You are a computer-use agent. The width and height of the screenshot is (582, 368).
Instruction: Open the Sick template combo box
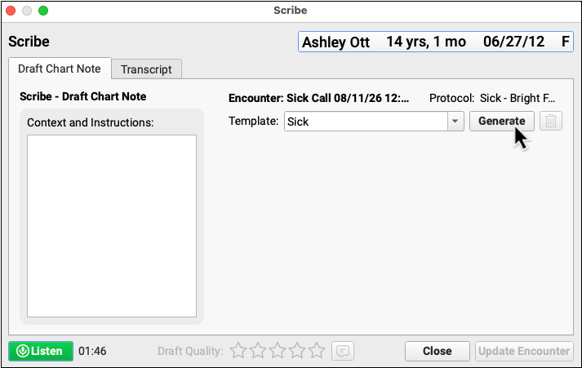pos(374,122)
